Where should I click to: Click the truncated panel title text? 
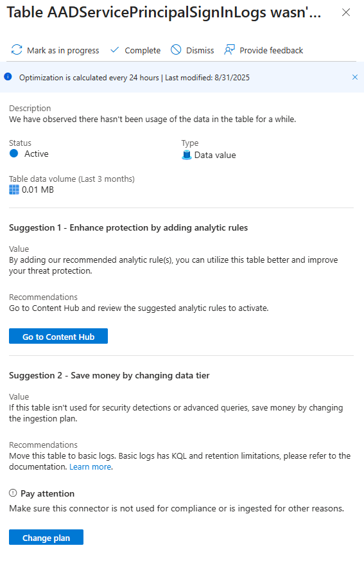pyautogui.click(x=164, y=13)
